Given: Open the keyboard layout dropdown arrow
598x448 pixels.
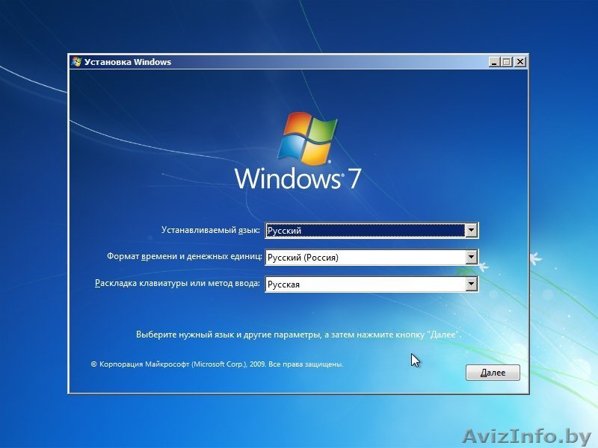Looking at the screenshot, I should click(472, 284).
